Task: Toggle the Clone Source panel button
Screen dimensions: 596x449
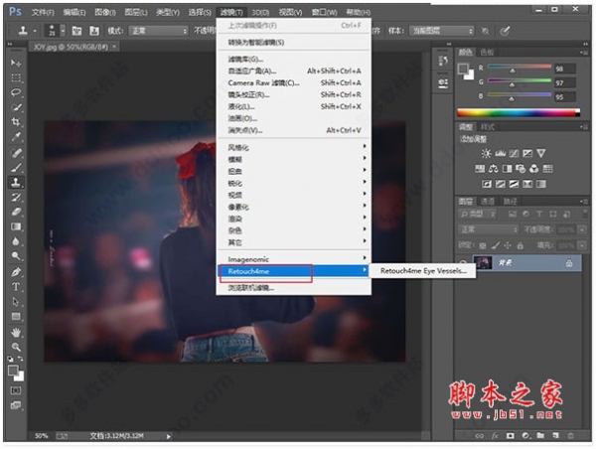Action: click(x=94, y=31)
